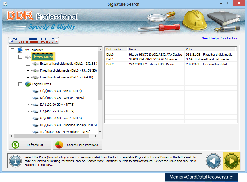
Task: Click tree horizontal scrollbar right arrow
Action: [95, 136]
